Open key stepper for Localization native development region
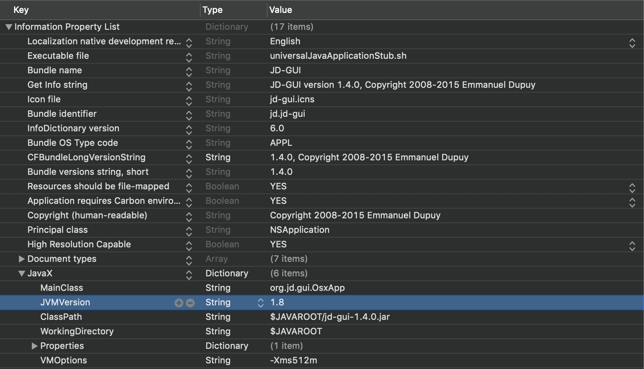 point(189,43)
